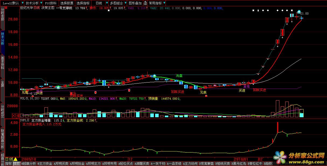Click the 常用指标 toolbar button
The image size is (327, 166).
[155, 3]
